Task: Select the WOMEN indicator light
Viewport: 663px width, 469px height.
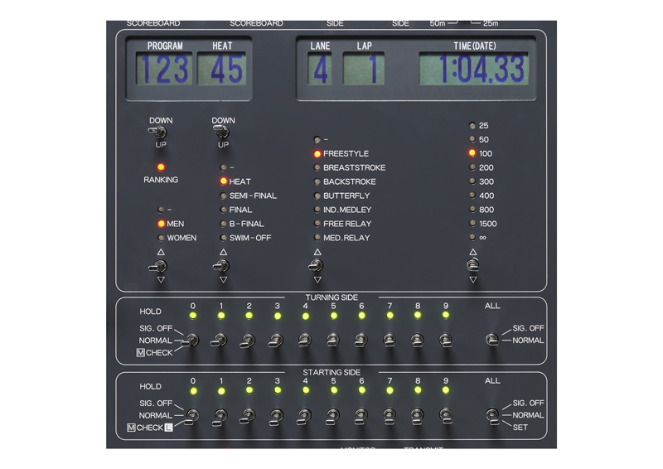Action: pyautogui.click(x=161, y=238)
